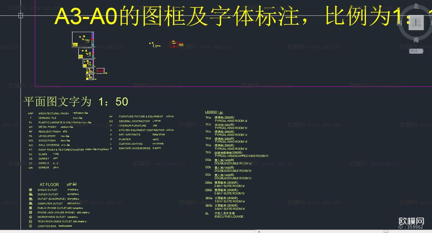Select the TELEVISION CABLE OUTLET TV symbol
432x233 pixels.
31,221
